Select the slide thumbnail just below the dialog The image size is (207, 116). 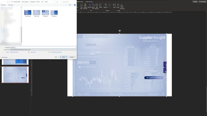(x=15, y=62)
